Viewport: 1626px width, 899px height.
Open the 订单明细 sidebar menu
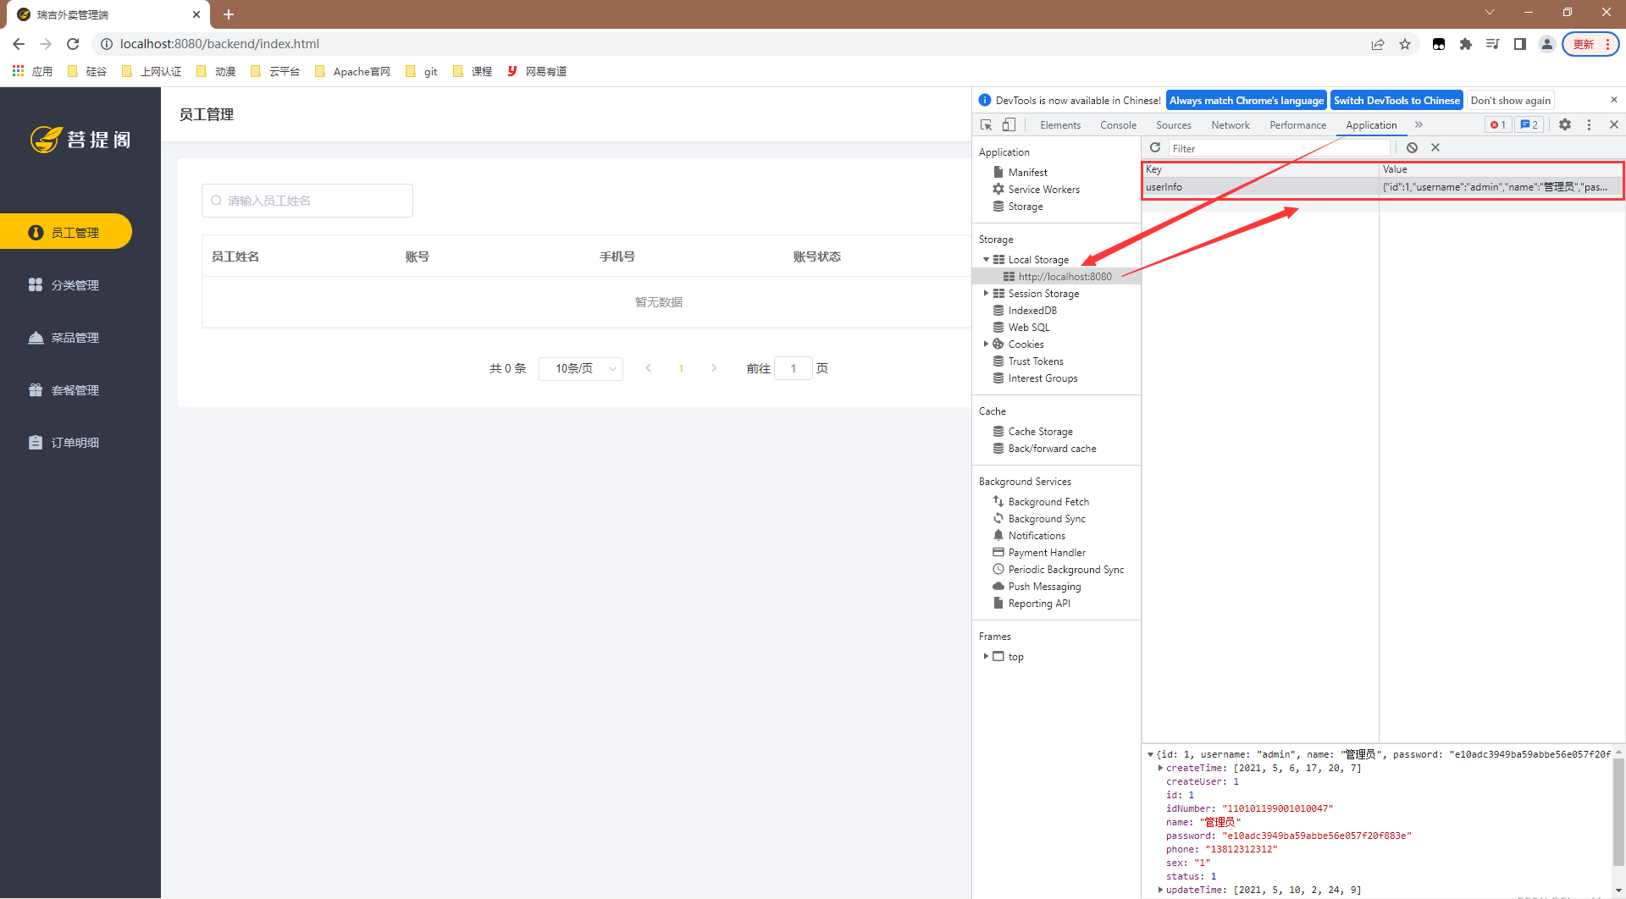click(x=64, y=443)
